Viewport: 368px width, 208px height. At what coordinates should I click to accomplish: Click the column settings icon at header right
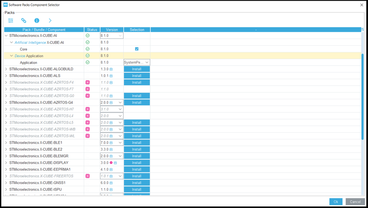362,30
